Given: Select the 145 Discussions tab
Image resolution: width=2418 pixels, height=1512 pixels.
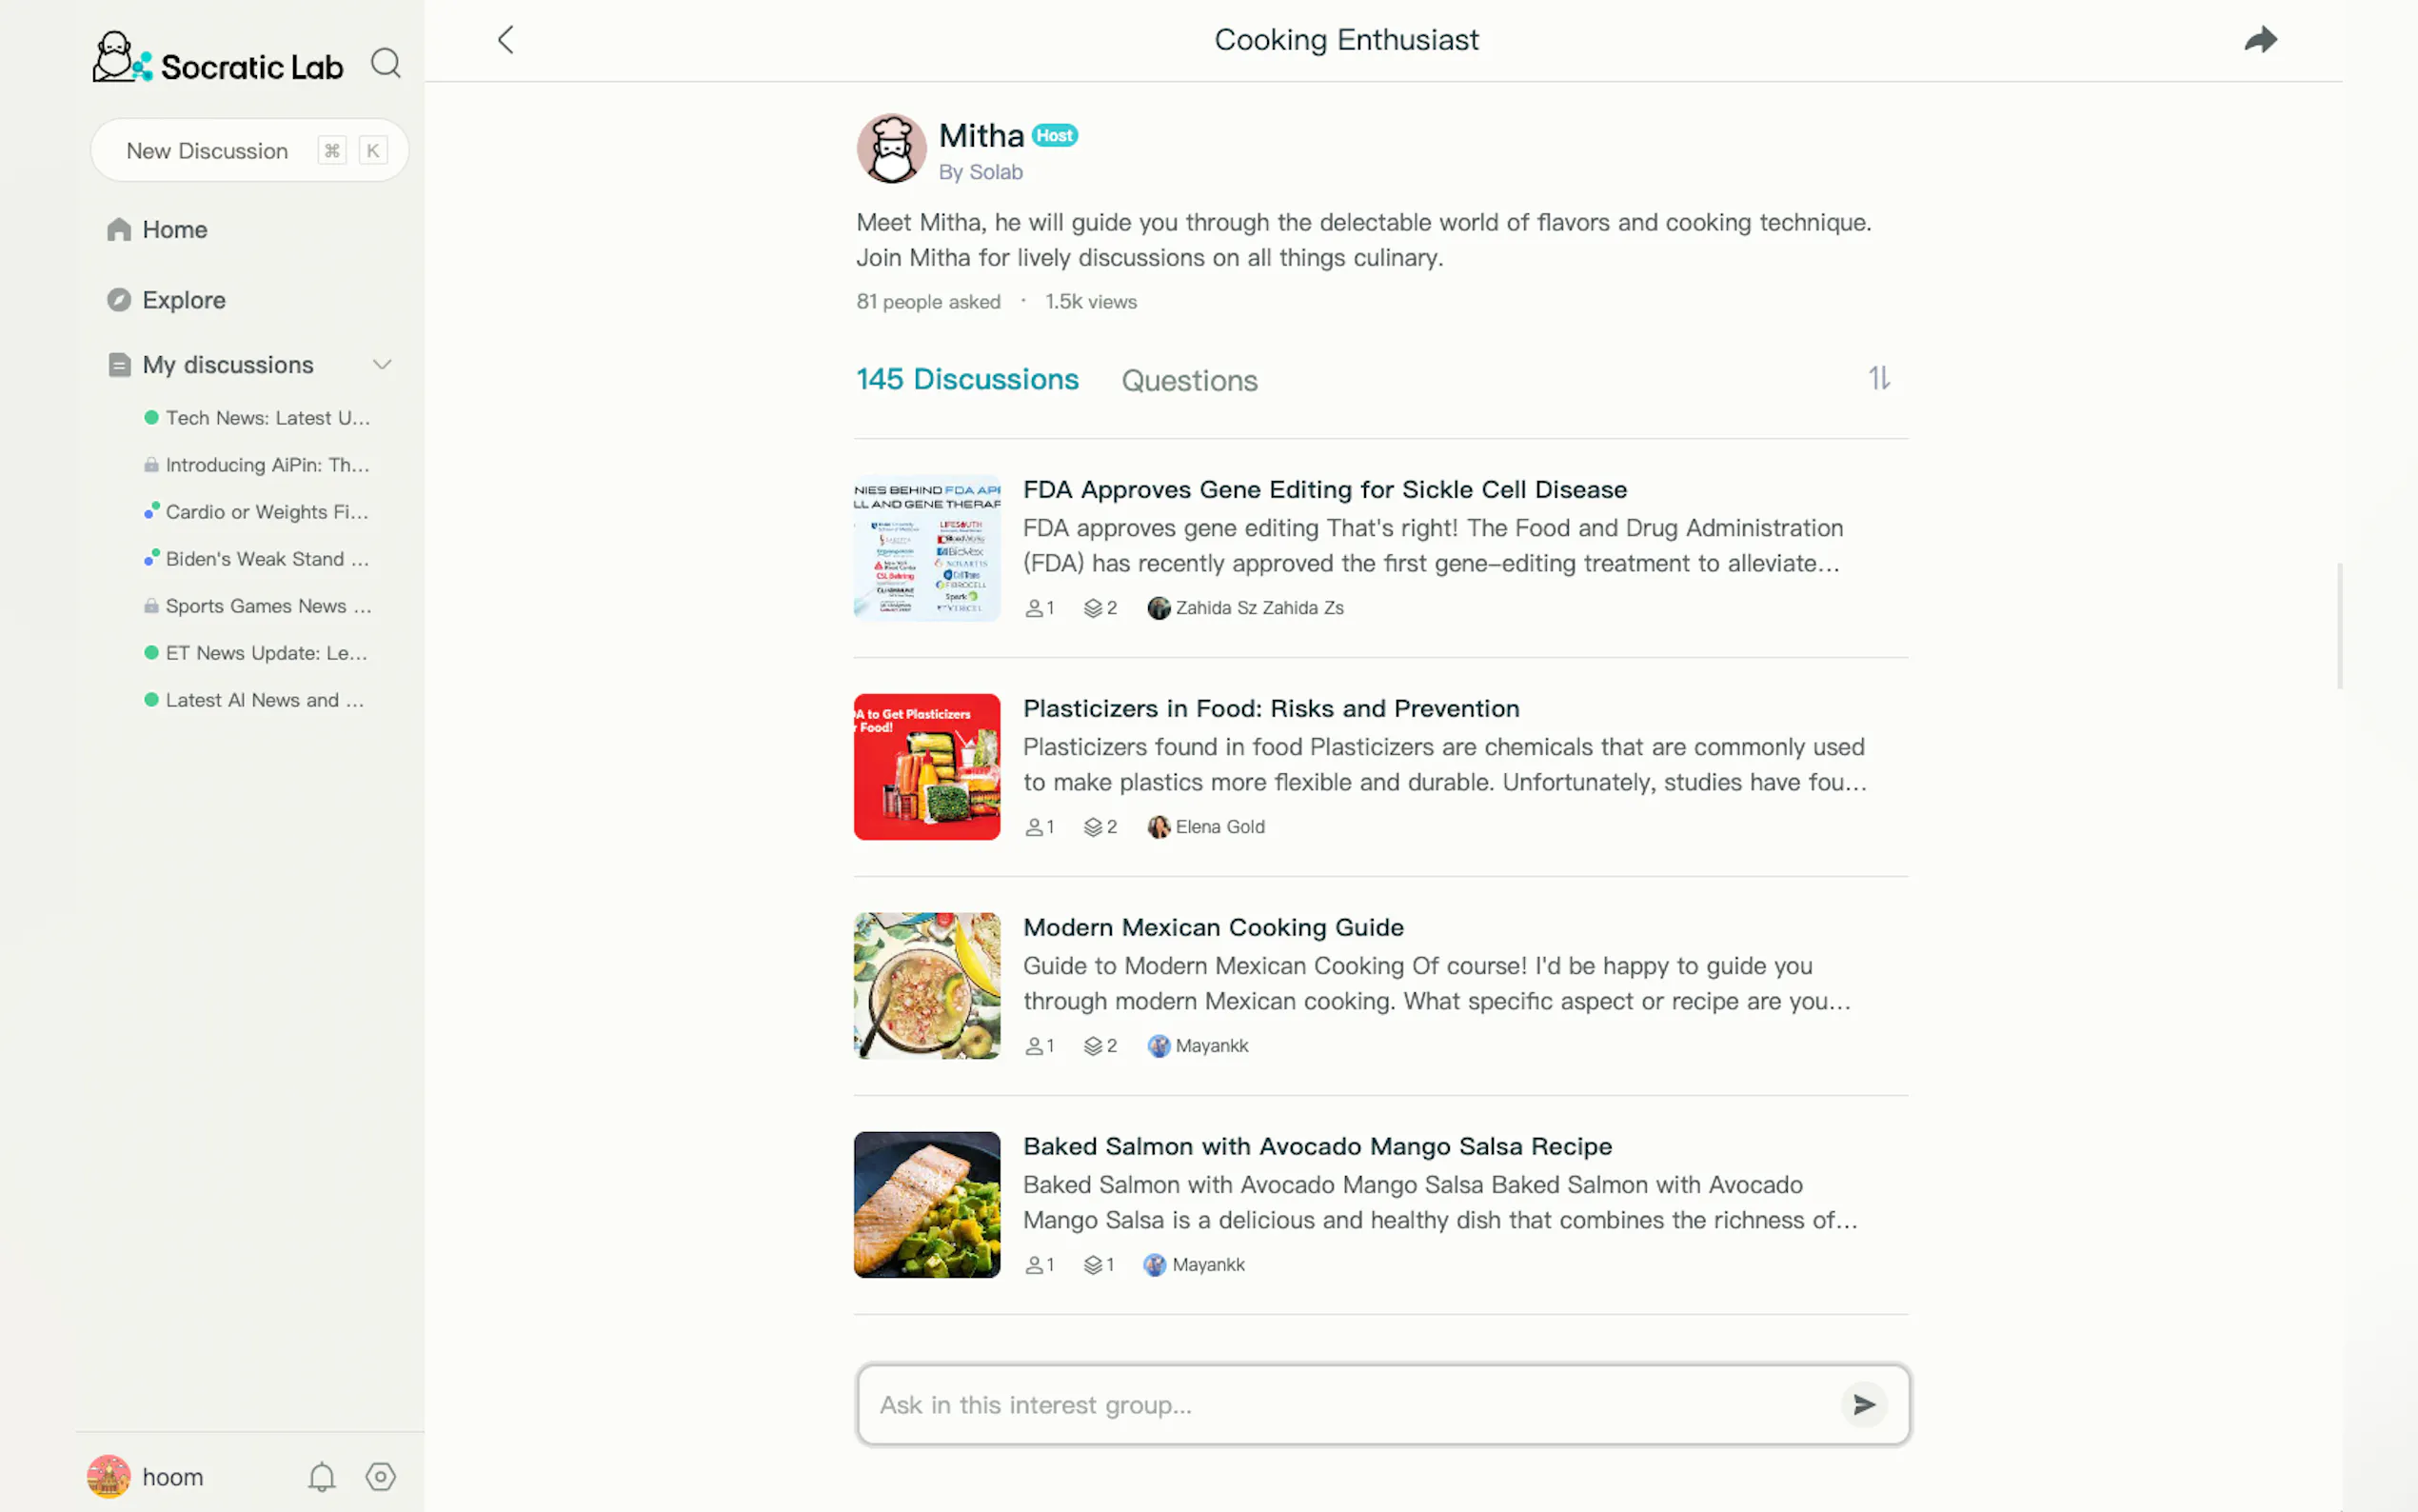Looking at the screenshot, I should 966,380.
